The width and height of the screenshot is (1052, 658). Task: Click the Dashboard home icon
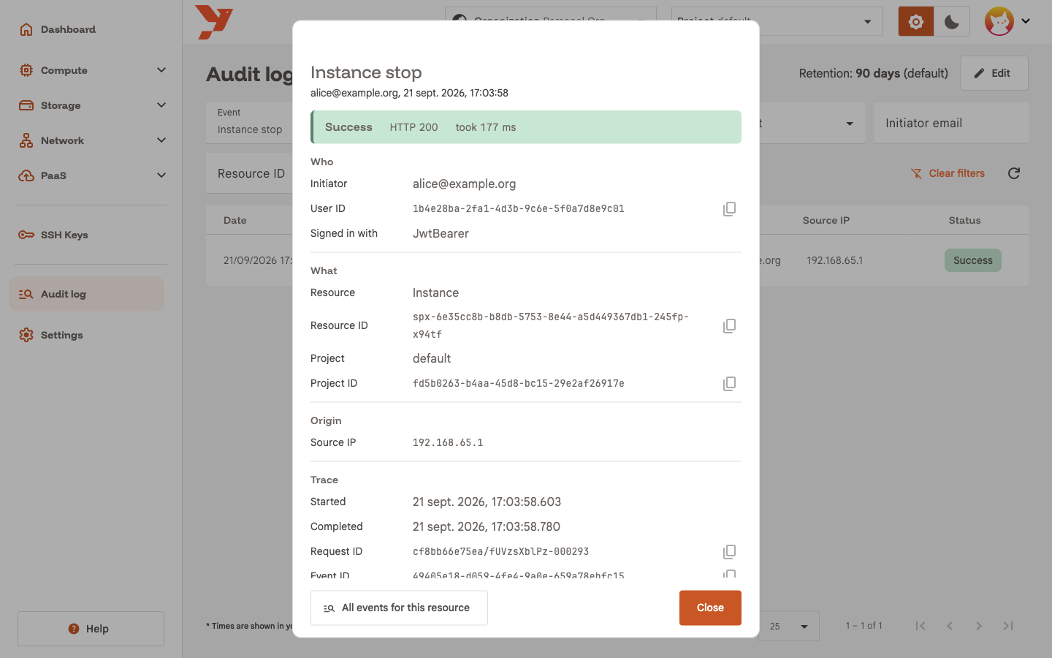tap(26, 29)
